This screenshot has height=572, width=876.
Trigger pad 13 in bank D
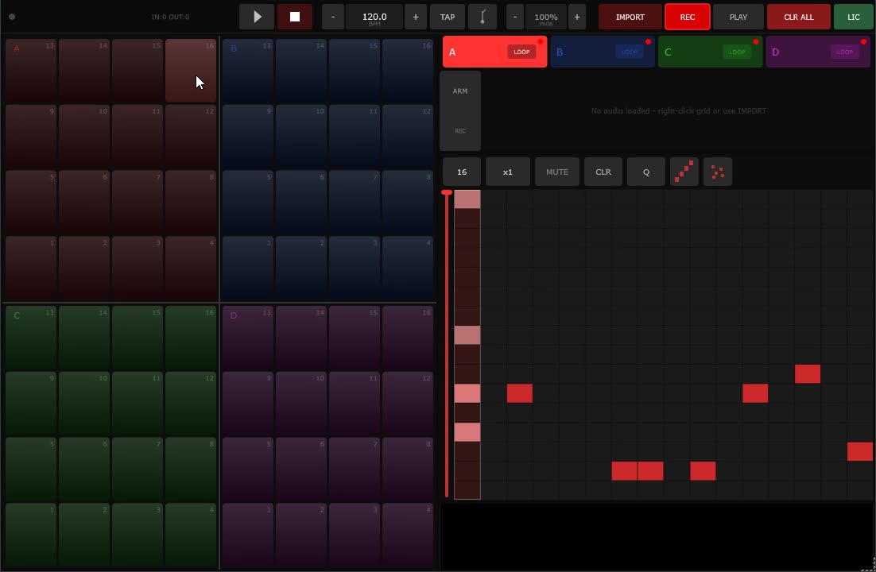tap(248, 338)
